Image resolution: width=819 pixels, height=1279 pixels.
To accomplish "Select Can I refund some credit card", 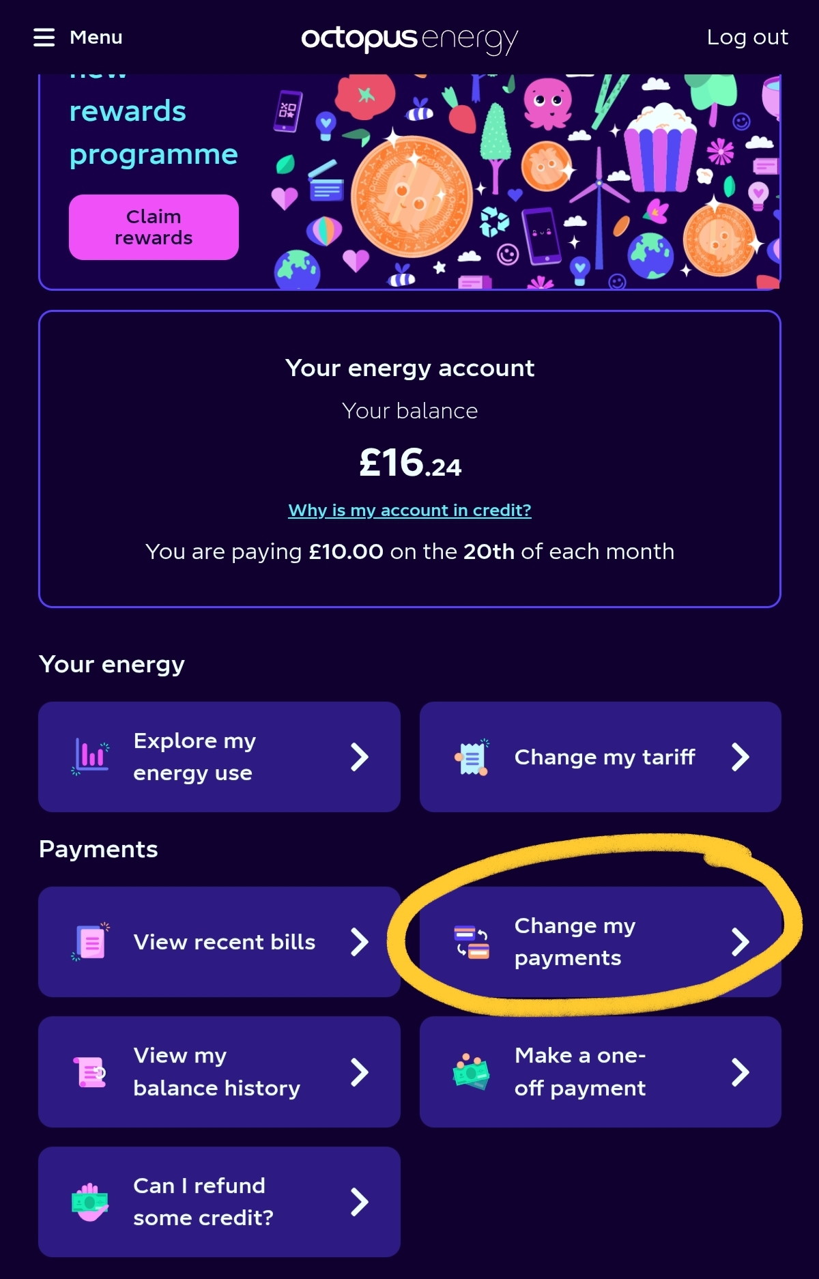I will [x=219, y=1202].
